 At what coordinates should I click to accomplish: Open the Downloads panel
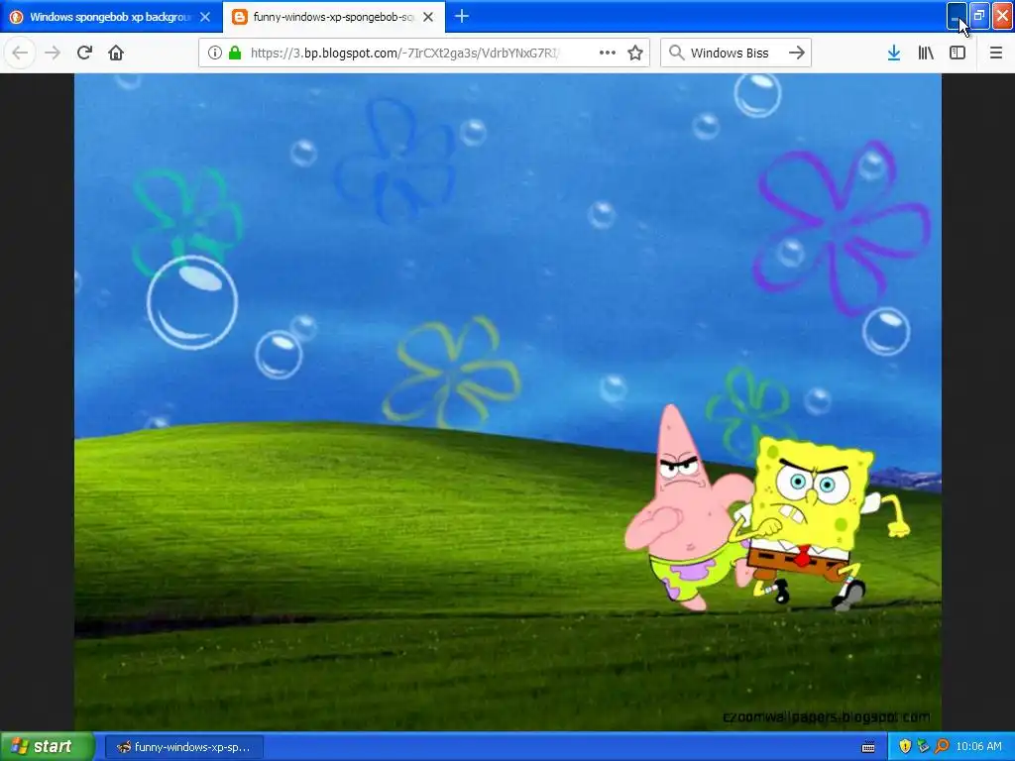click(894, 54)
